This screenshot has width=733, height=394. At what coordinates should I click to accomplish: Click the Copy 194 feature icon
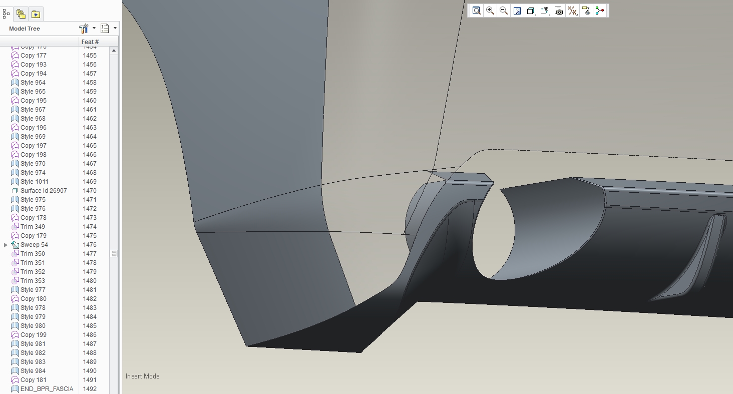point(15,74)
